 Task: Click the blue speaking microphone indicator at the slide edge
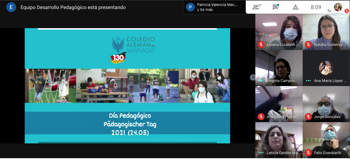click(x=253, y=78)
